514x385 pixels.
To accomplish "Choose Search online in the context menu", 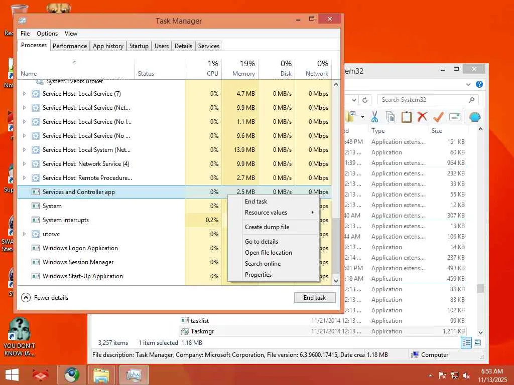I will point(273,264).
